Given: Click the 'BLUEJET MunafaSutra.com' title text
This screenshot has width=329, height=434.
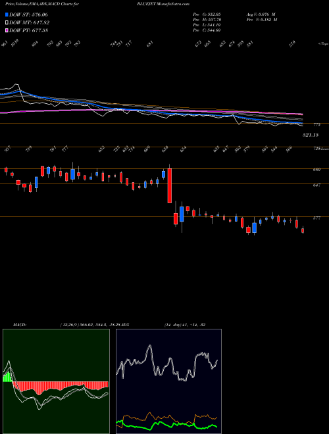Looking at the screenshot, I should point(163,4).
